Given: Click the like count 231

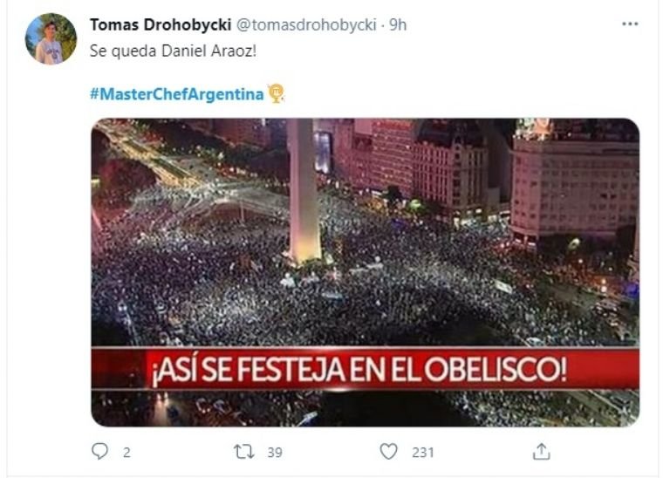Looking at the screenshot, I should [x=422, y=453].
